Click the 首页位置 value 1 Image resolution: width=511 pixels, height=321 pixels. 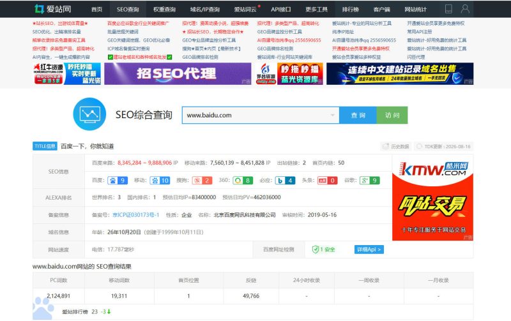click(188, 296)
